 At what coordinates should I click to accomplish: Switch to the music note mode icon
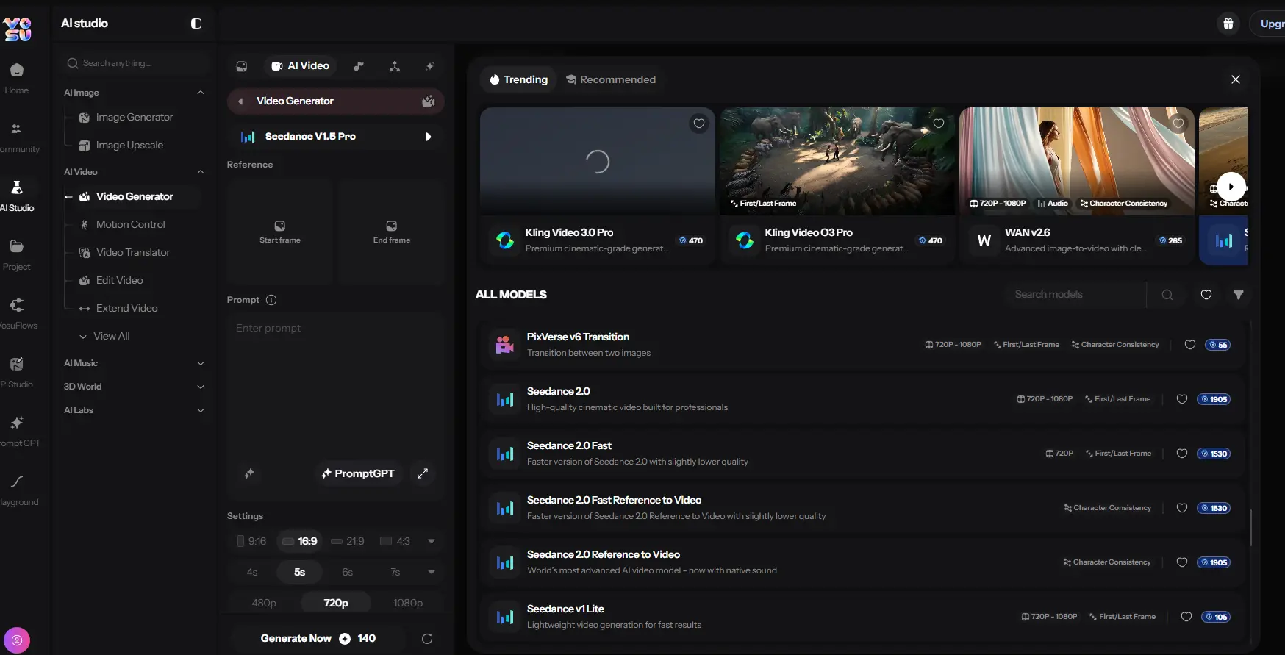(359, 66)
